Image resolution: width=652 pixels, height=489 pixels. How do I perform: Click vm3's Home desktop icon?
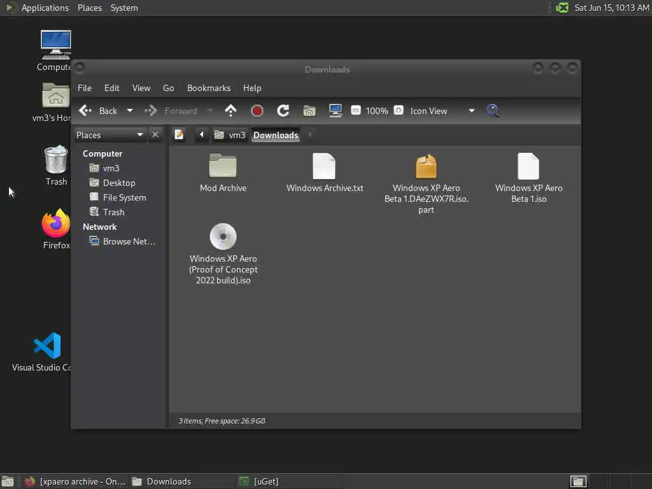pos(53,102)
